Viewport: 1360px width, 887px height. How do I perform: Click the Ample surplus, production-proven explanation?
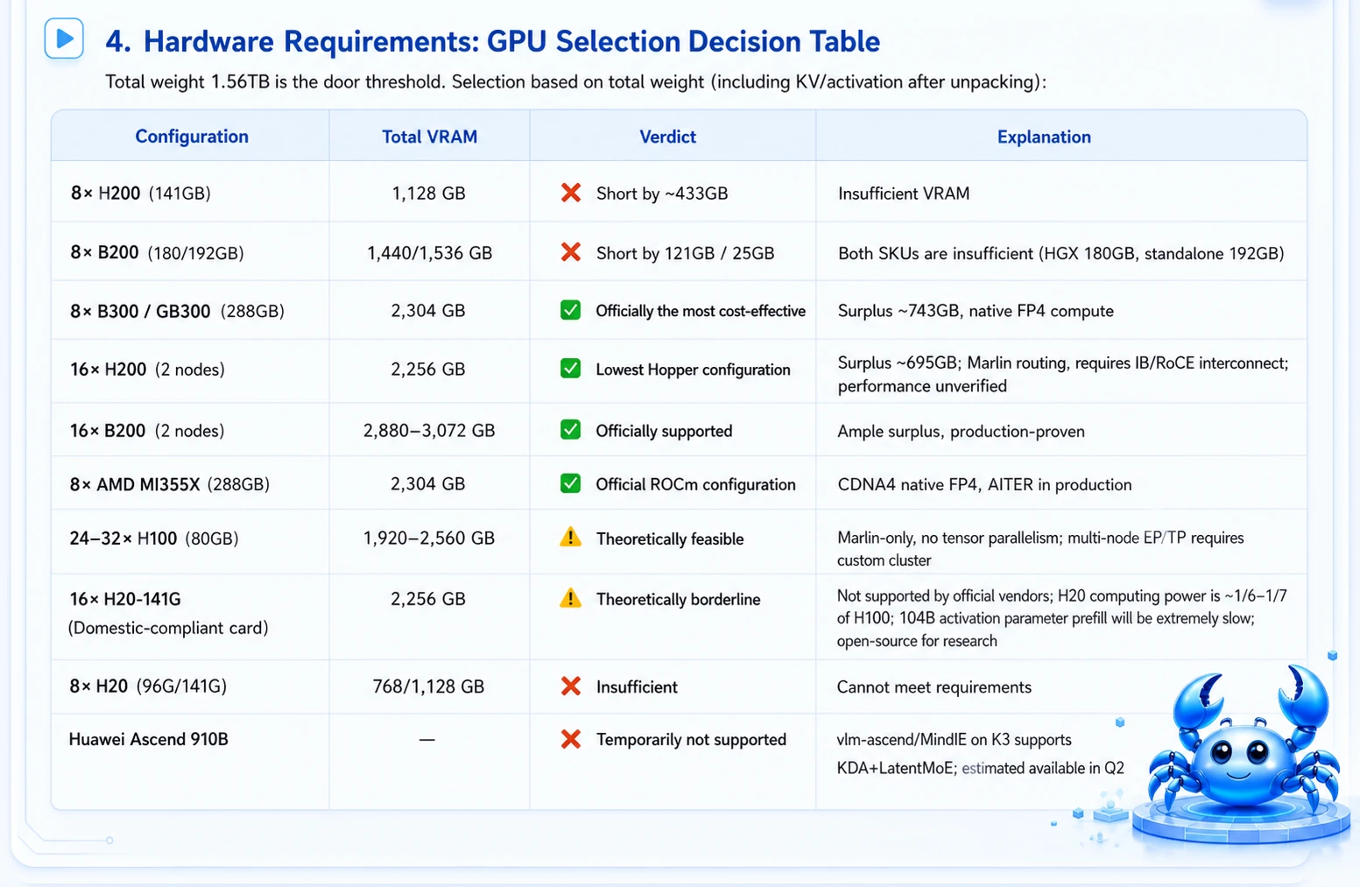tap(961, 432)
